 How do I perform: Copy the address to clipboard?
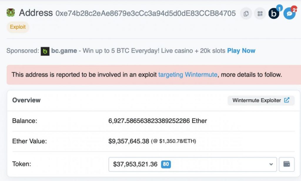(x=246, y=14)
